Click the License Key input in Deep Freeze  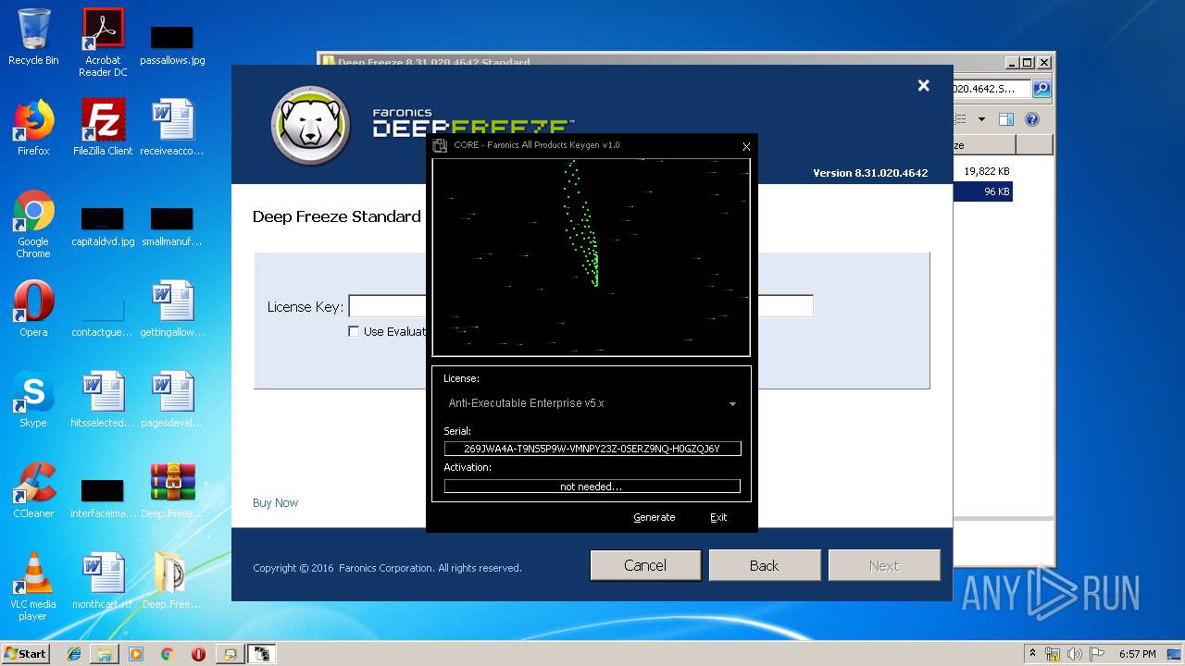580,306
